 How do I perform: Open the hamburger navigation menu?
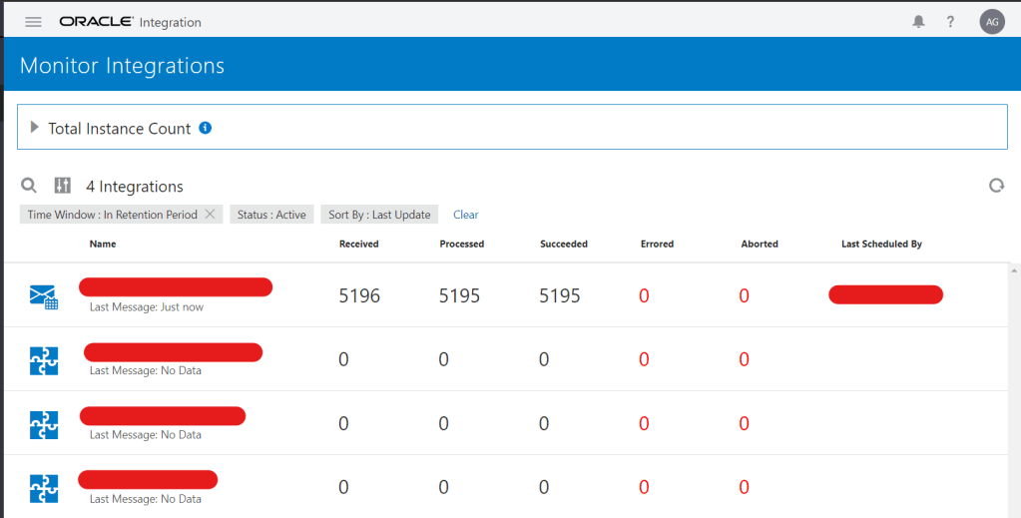[x=33, y=22]
